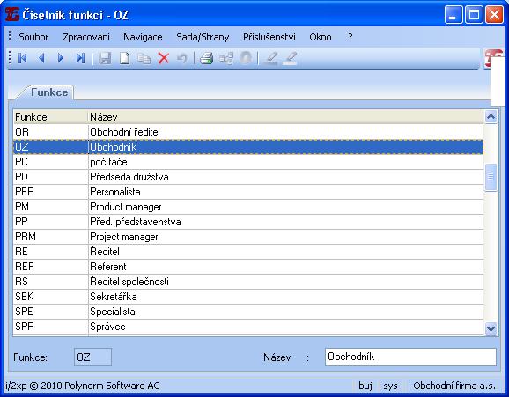
Task: Print using the printer icon
Action: coord(206,58)
